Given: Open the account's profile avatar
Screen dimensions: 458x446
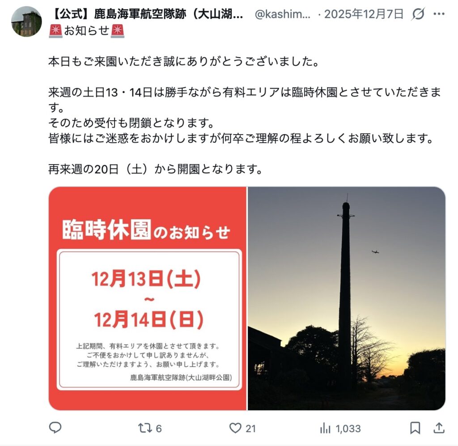Looking at the screenshot, I should click(x=26, y=21).
